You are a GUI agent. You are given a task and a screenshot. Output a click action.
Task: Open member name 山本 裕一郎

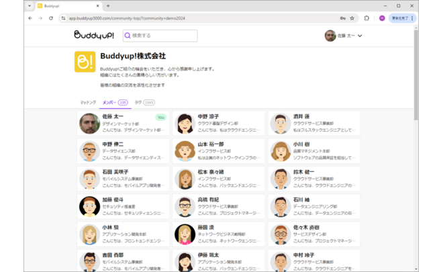[211, 144]
